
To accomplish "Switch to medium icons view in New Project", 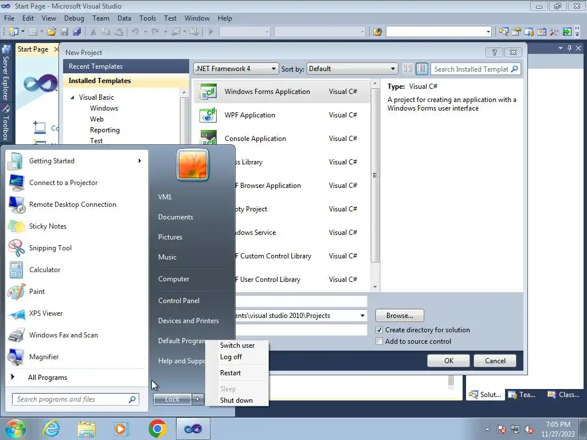I will pos(421,69).
